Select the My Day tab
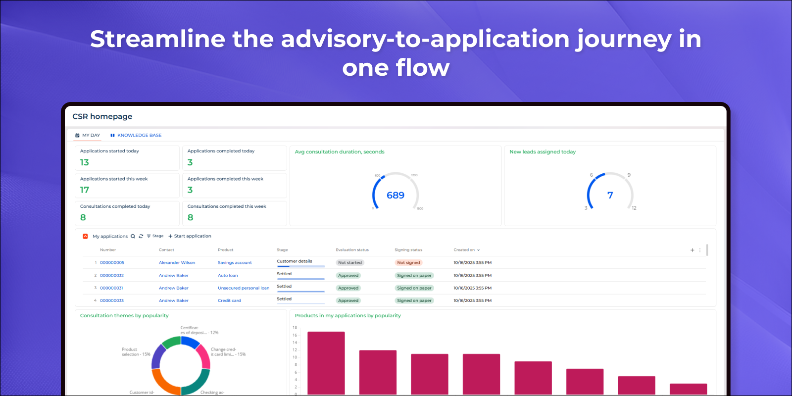This screenshot has width=792, height=396. [x=88, y=135]
